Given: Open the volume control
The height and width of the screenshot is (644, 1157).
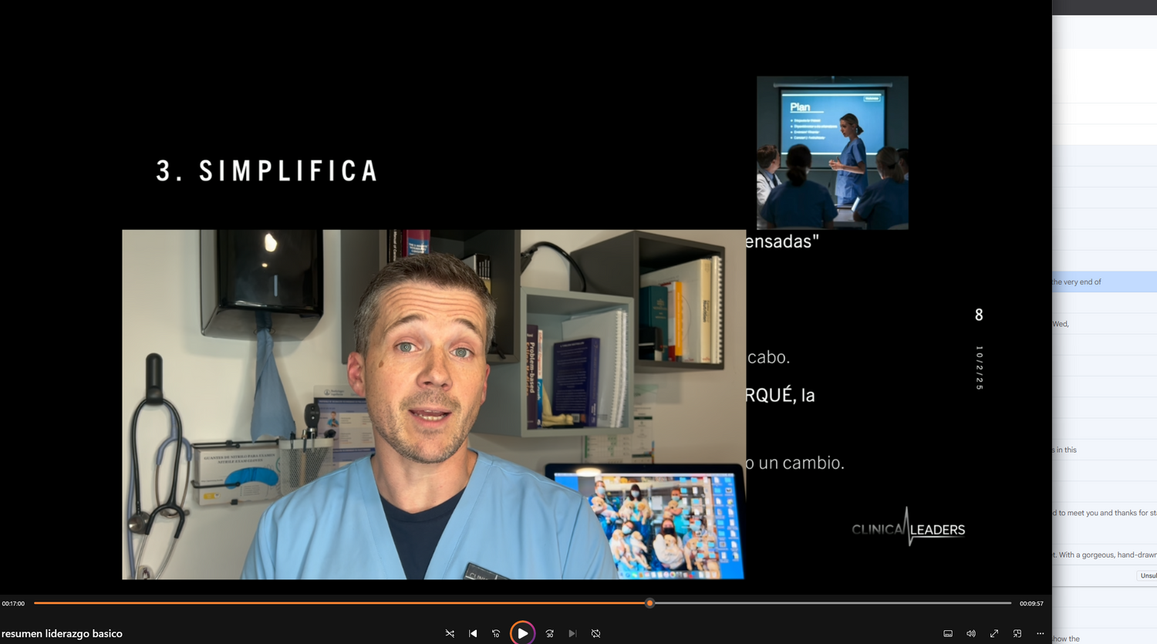Looking at the screenshot, I should coord(971,633).
